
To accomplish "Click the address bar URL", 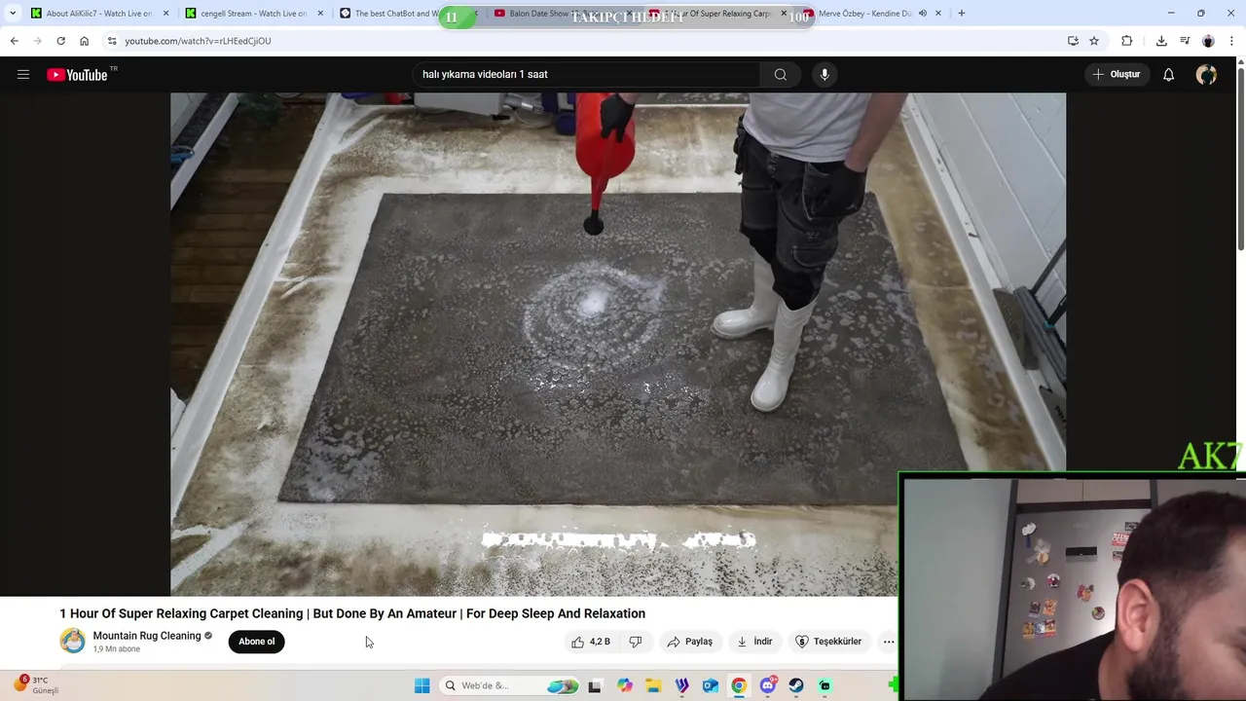I will [x=198, y=41].
